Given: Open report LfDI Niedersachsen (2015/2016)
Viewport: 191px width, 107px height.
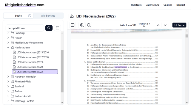Looking at the screenshot, I should [33, 52].
